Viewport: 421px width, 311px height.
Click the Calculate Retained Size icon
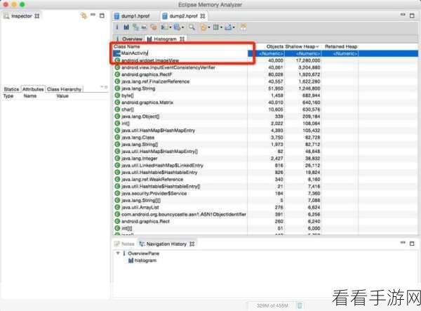[x=215, y=27]
